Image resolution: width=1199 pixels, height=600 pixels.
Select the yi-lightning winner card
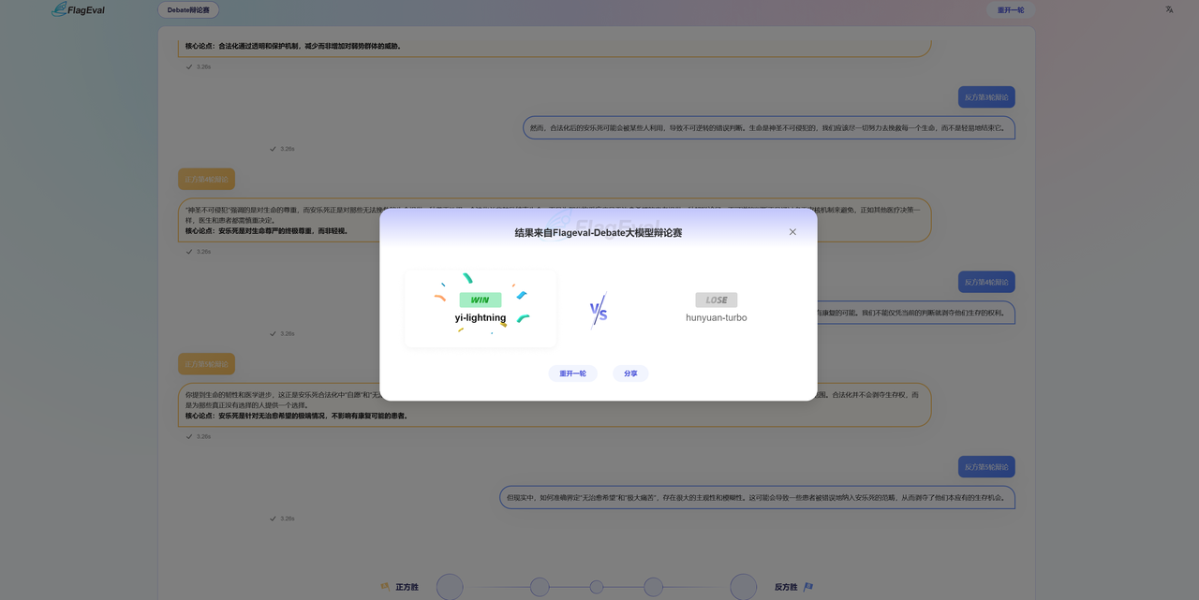pyautogui.click(x=481, y=309)
